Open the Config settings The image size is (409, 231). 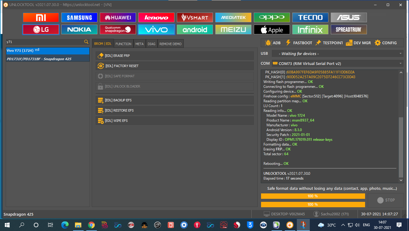click(386, 43)
